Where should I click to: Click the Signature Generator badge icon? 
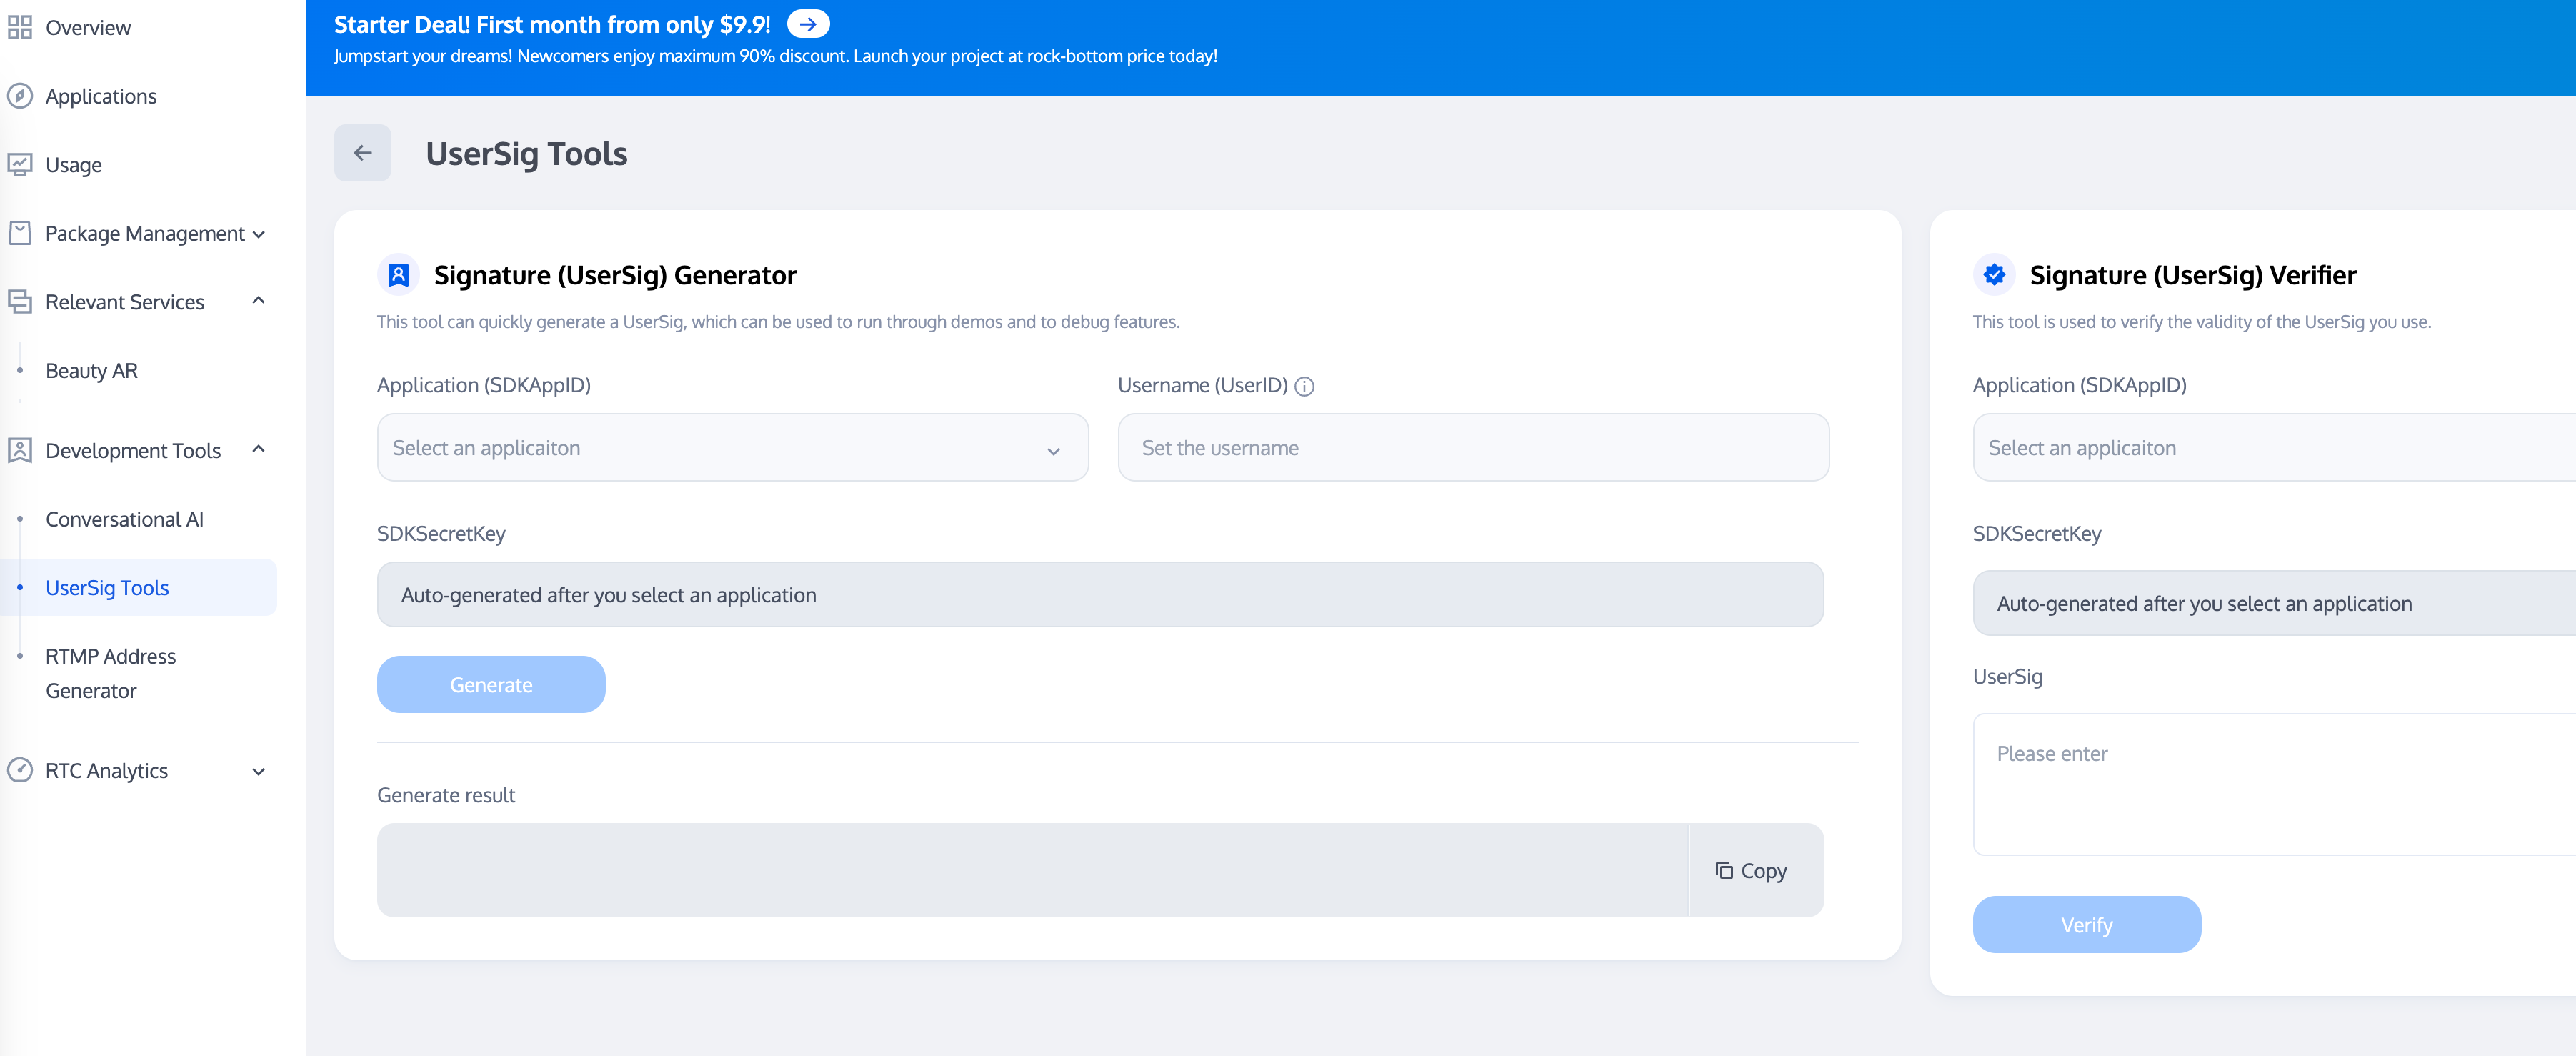398,275
